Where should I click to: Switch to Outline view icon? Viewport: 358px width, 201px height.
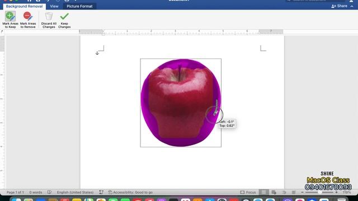tap(284, 192)
